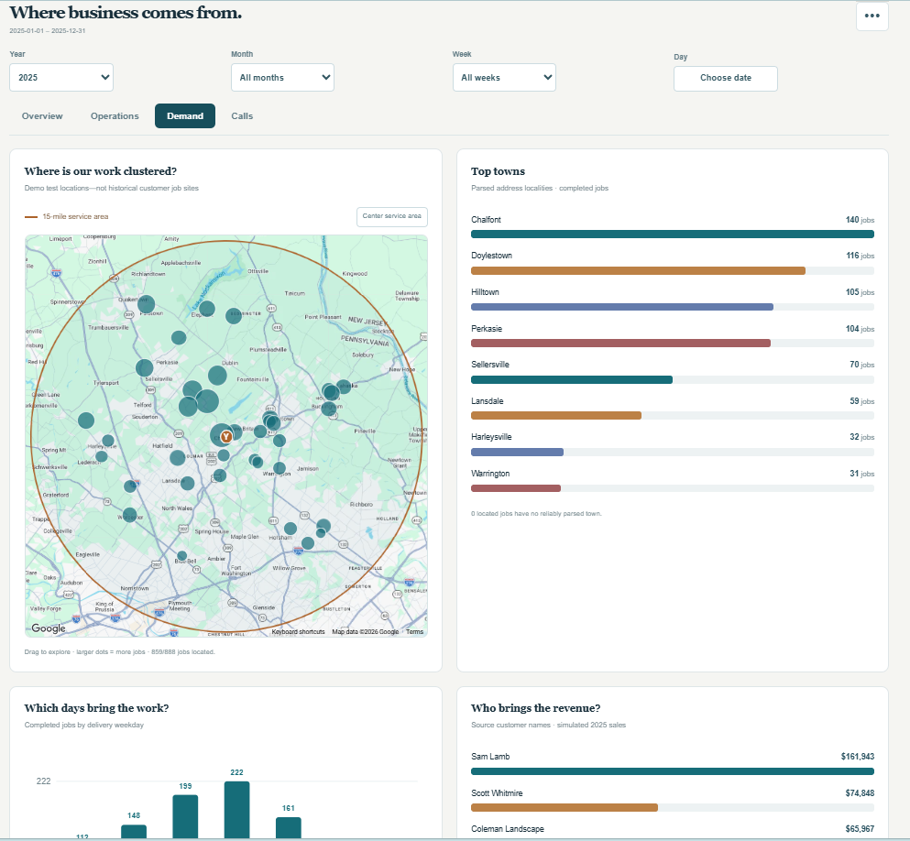Image resolution: width=910 pixels, height=841 pixels.
Task: Click the Chalfont 140 jobs bar
Action: pos(673,235)
